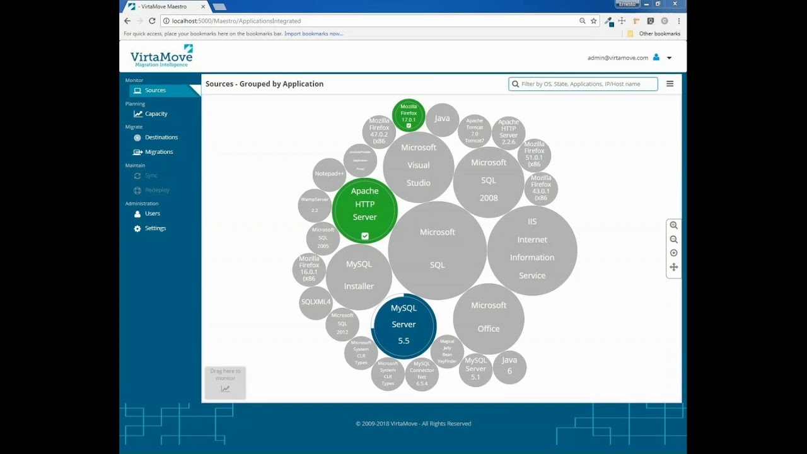Select the Microsoft SQL 2008 bubble
The width and height of the screenshot is (807, 454).
[489, 182]
